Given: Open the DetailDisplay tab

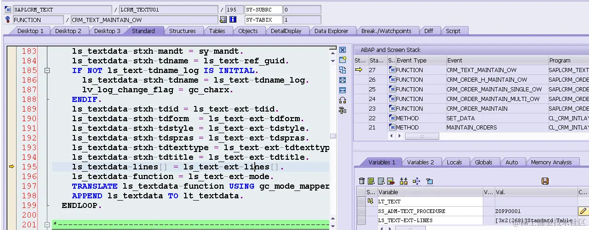Looking at the screenshot, I should pos(286,31).
